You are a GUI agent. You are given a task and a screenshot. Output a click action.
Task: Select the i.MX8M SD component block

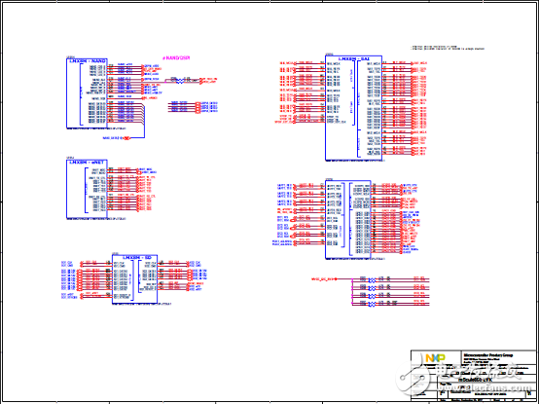134,278
